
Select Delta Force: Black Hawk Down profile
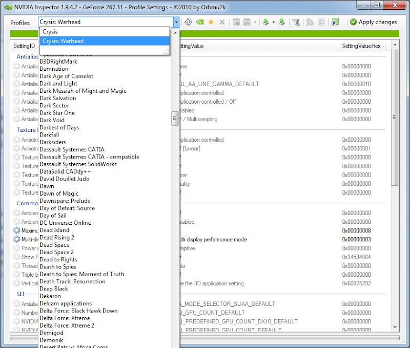tap(78, 311)
